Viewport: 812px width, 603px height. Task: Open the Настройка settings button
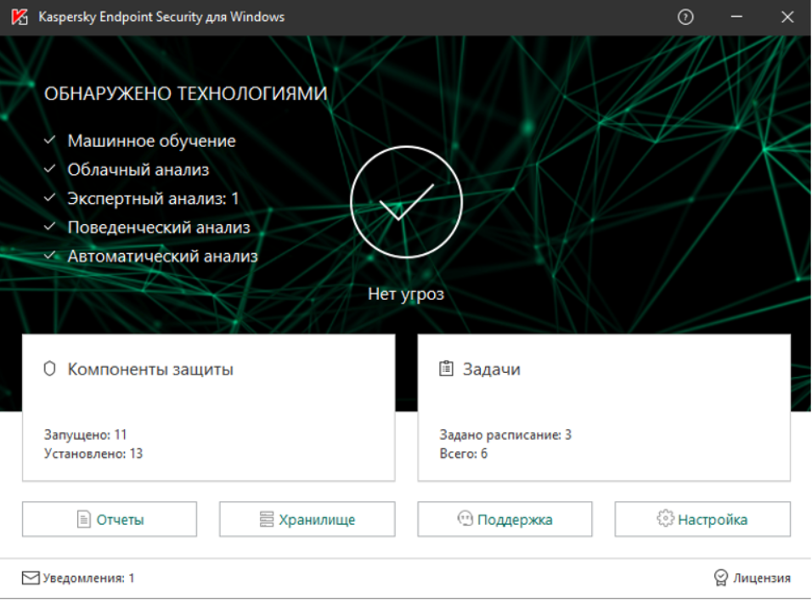pos(702,519)
